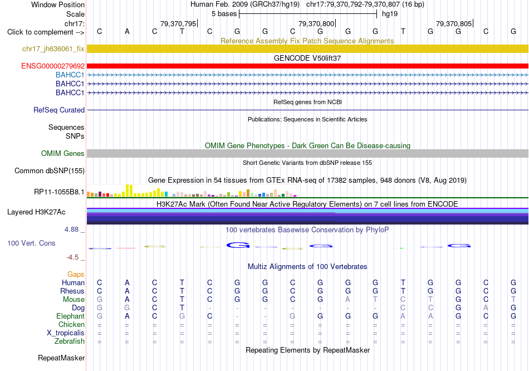The width and height of the screenshot is (529, 371).
Task: Open Repeating Elements by RepeatMasker track title
Action: [x=307, y=350]
